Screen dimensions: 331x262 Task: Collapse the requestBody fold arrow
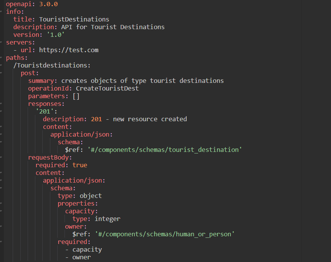point(2,157)
